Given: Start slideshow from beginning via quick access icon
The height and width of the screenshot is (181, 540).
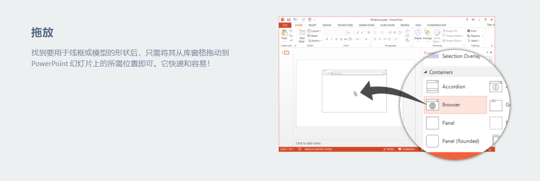Looking at the screenshot, I should (x=310, y=20).
